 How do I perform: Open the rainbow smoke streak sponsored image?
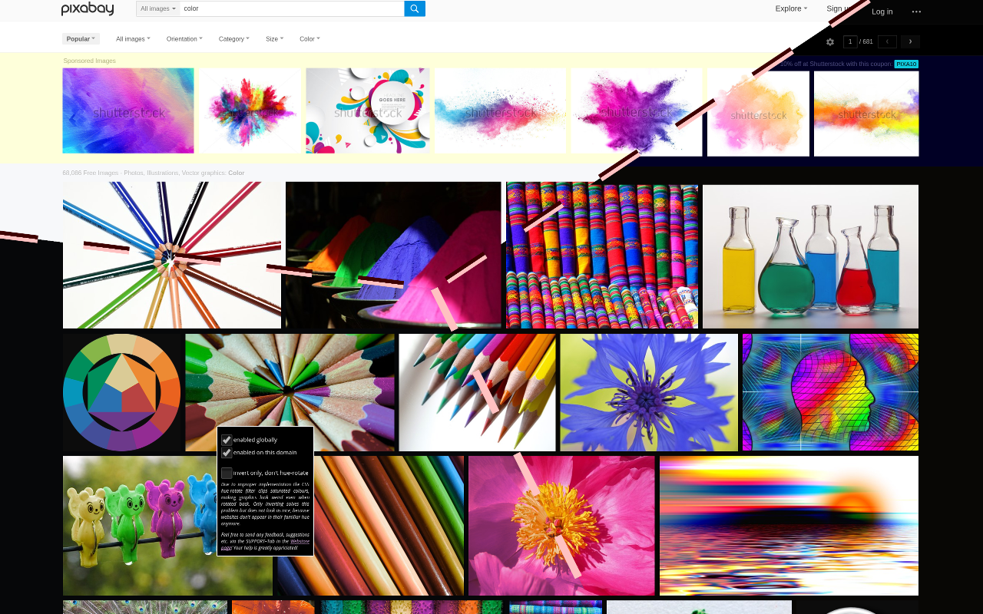(866, 114)
